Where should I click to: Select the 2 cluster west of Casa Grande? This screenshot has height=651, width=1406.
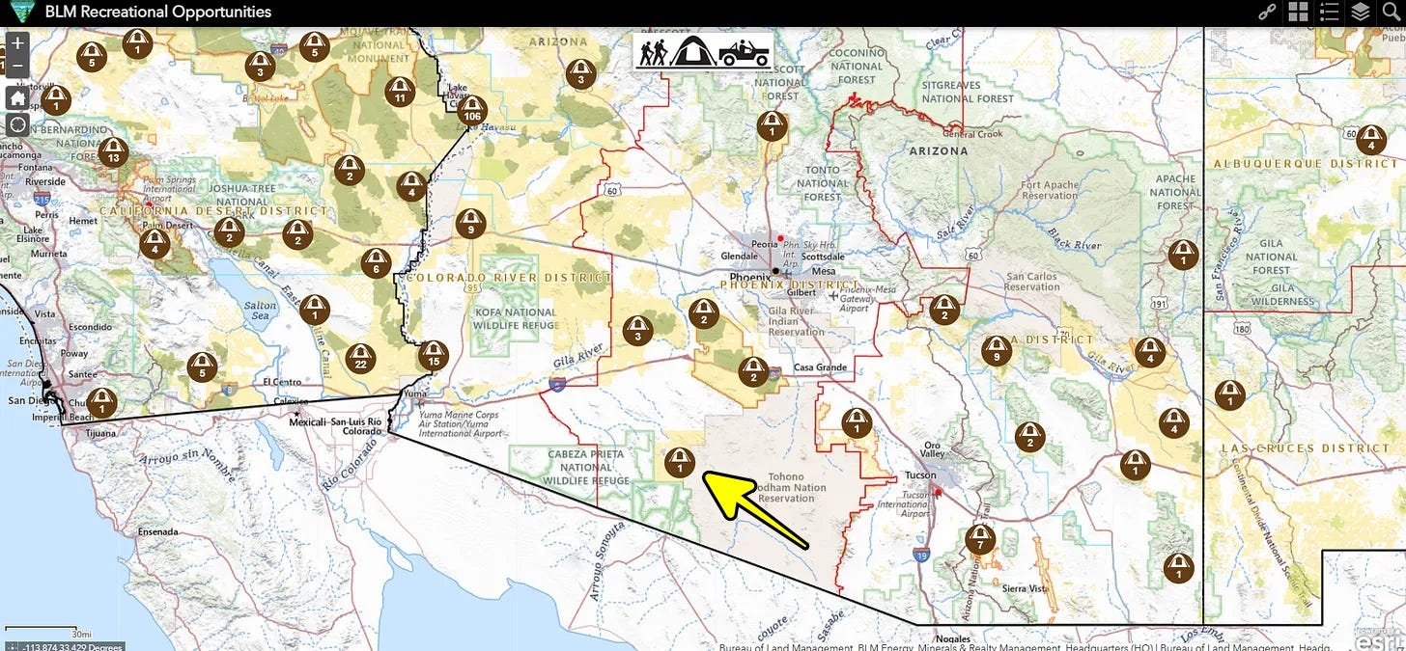coord(753,371)
